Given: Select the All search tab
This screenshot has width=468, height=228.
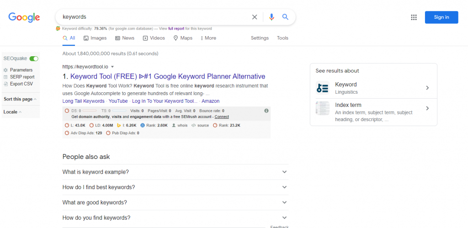Looking at the screenshot, I should click(x=69, y=38).
